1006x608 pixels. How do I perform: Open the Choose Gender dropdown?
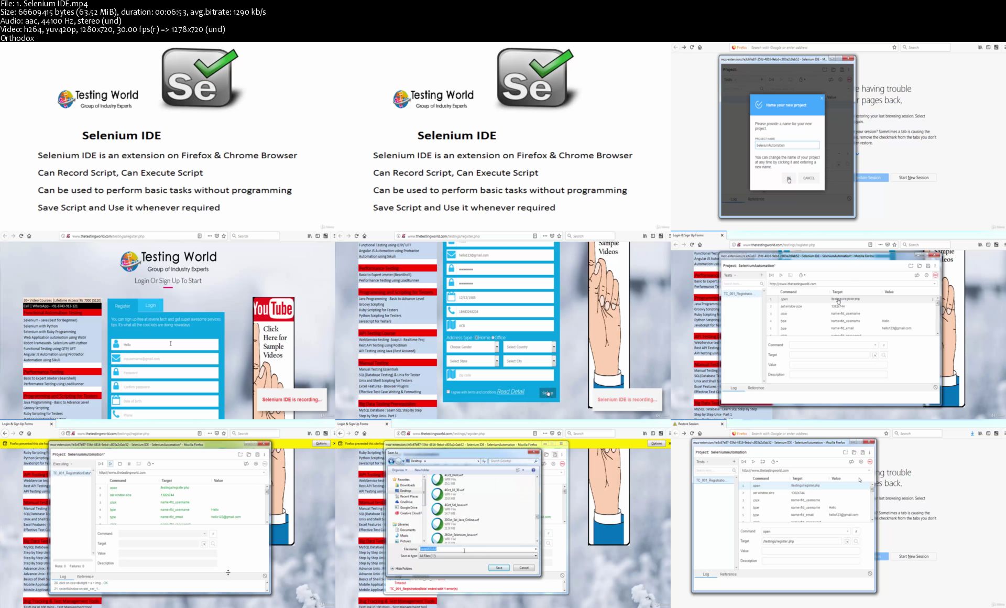click(473, 347)
